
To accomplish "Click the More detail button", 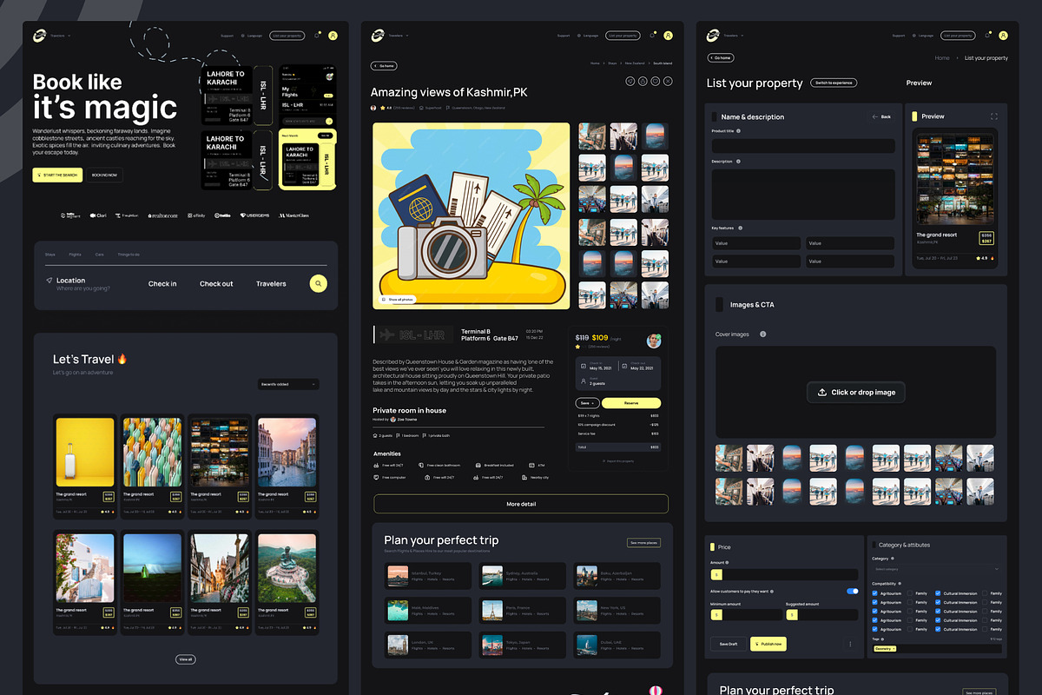I will 521,504.
